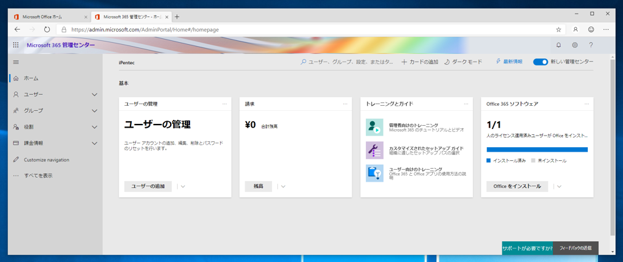Open the user training clipboard icon
The height and width of the screenshot is (262, 623).
374,173
